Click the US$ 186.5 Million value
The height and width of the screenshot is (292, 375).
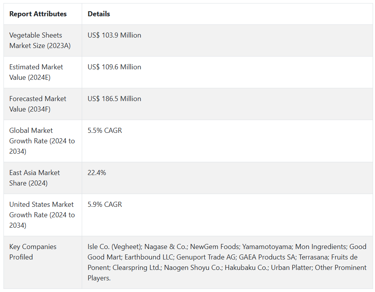click(x=114, y=99)
